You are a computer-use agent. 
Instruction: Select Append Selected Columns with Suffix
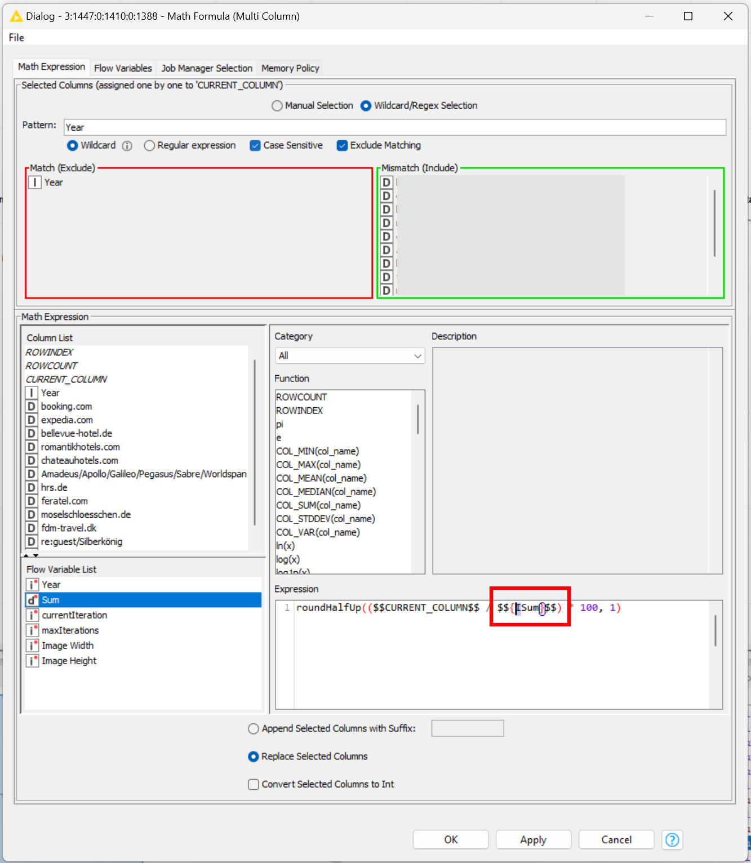point(254,728)
